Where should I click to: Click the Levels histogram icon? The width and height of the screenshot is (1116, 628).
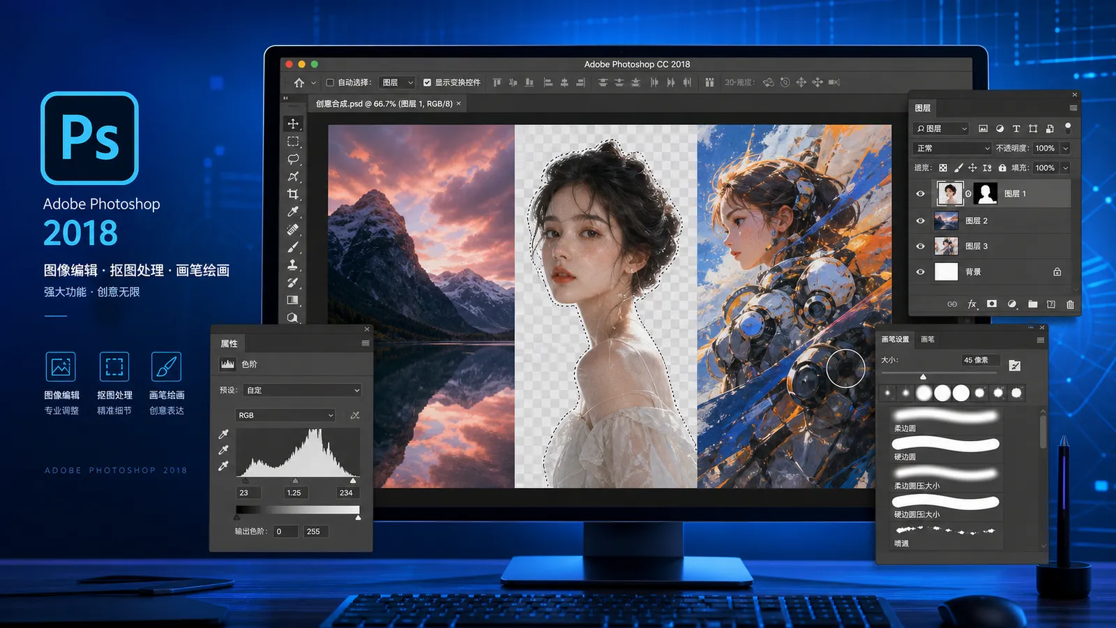[x=227, y=364]
